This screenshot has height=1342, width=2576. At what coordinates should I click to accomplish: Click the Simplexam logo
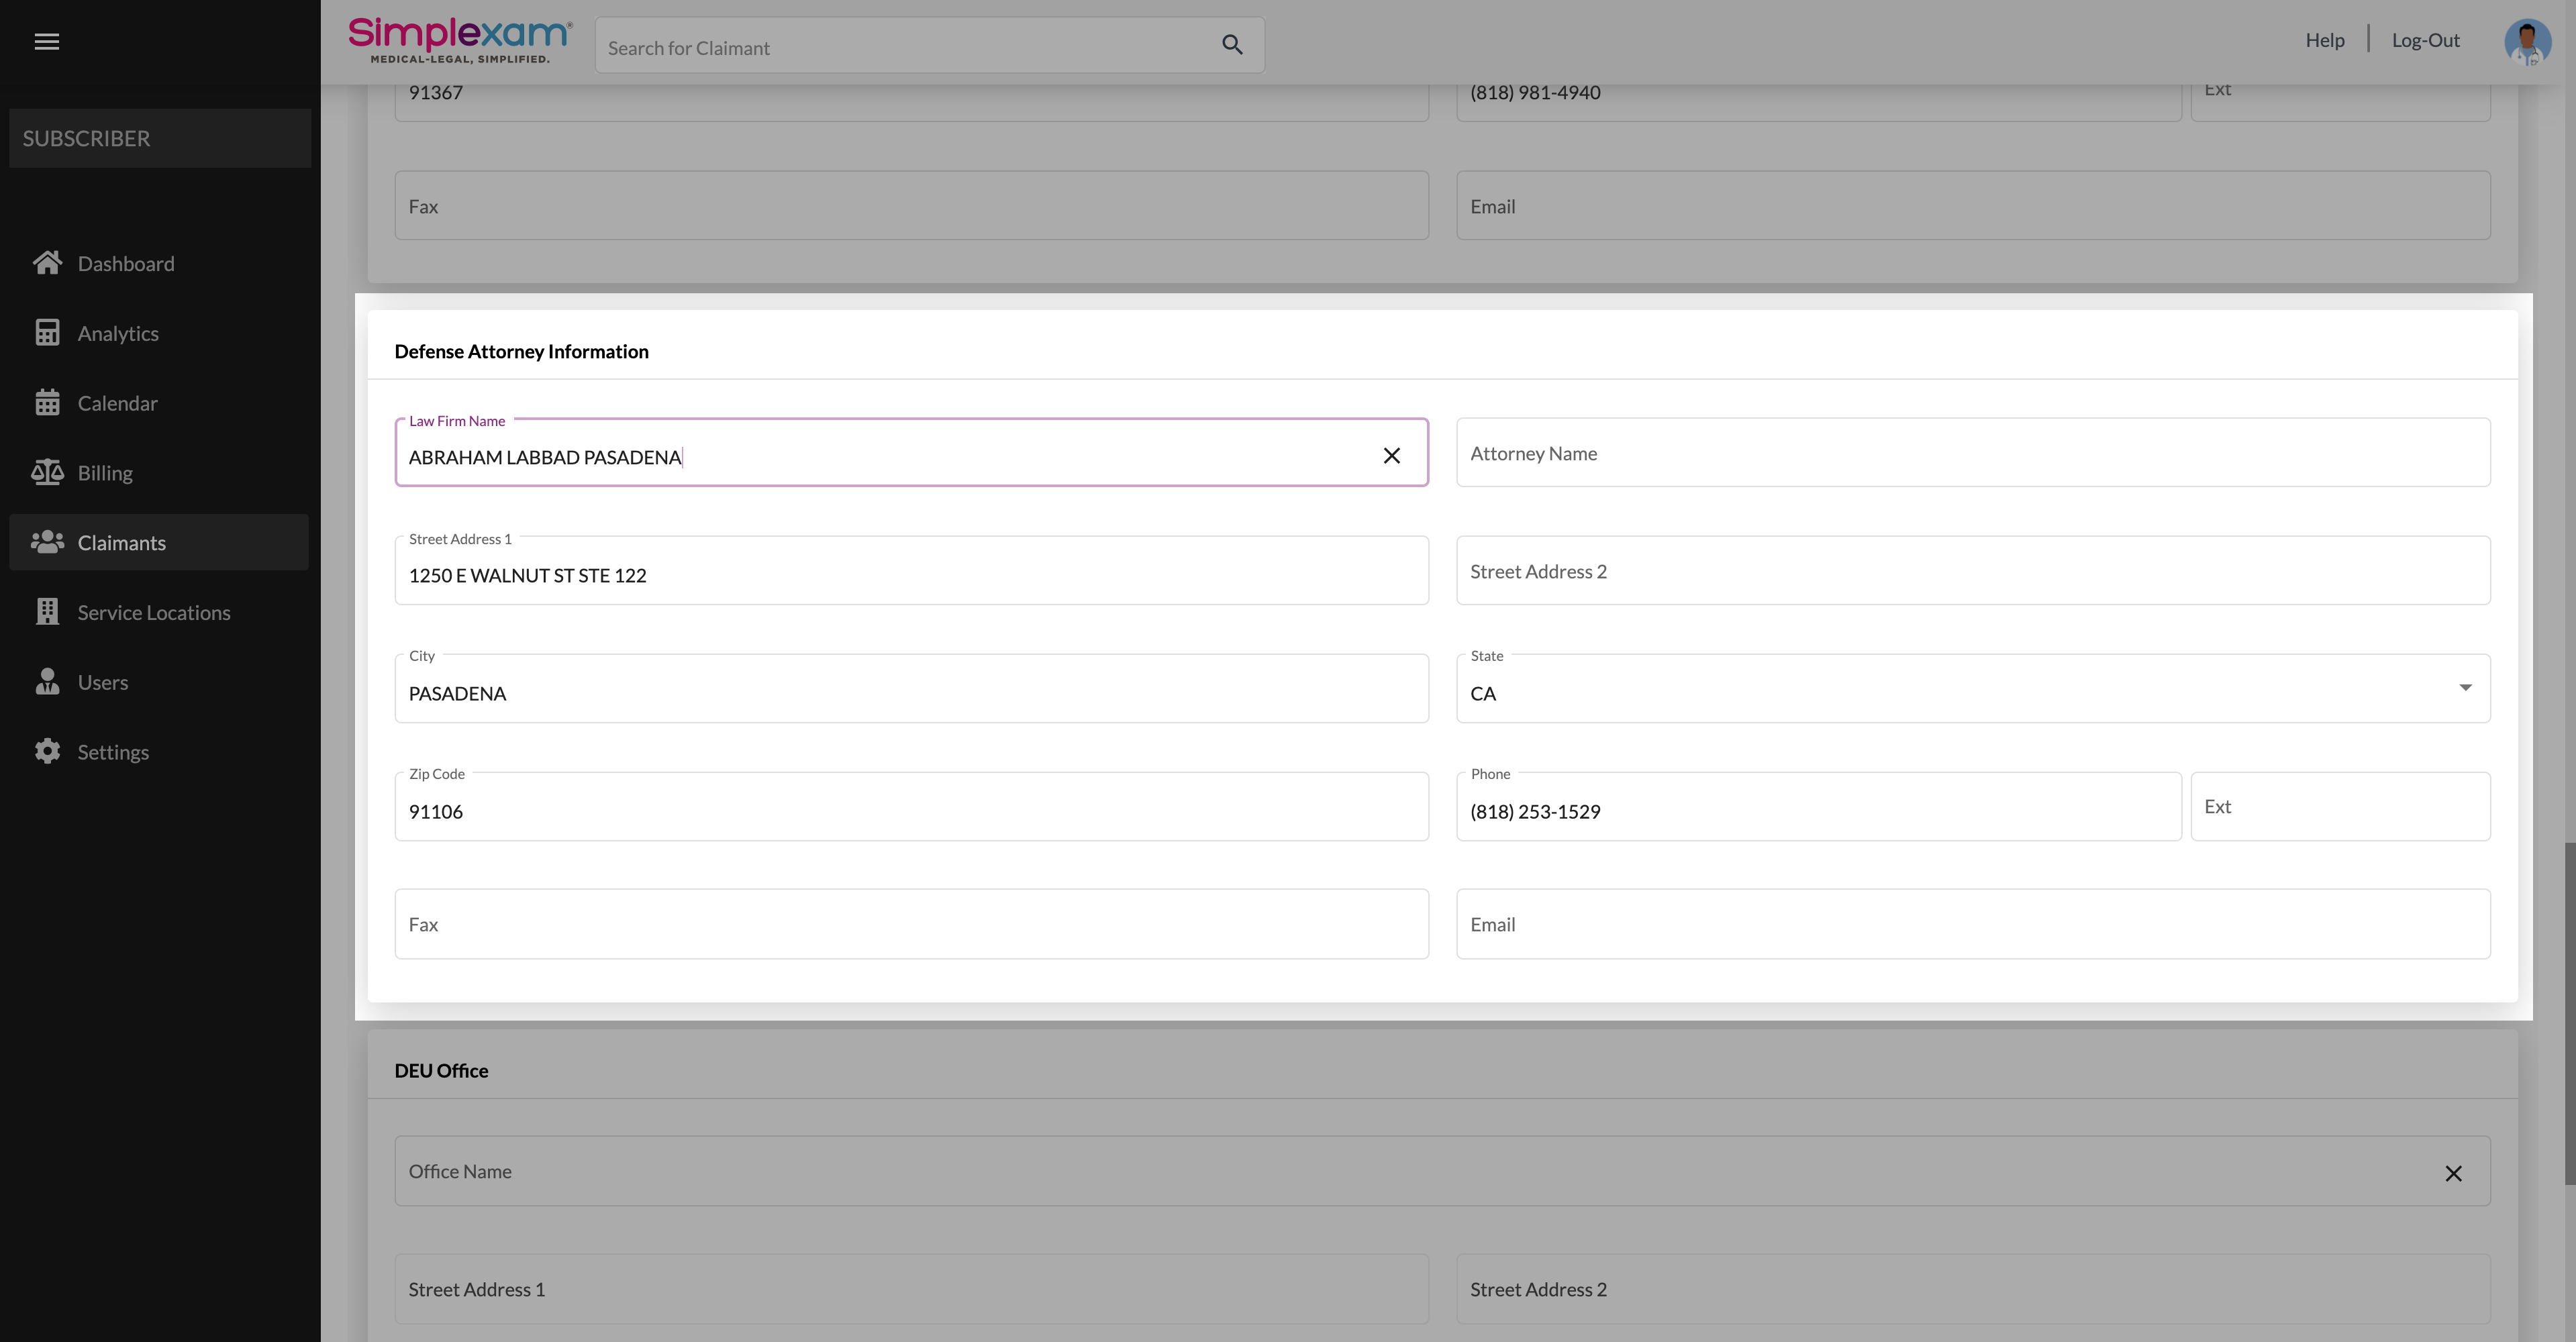tap(459, 40)
